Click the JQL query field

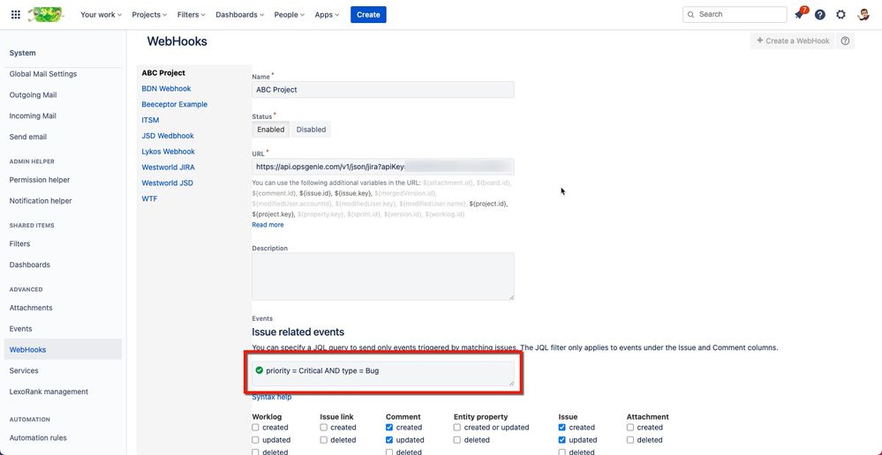tap(383, 373)
